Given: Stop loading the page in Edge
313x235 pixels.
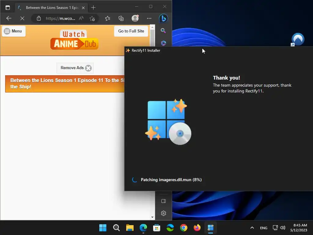Looking at the screenshot, I should [x=22, y=18].
